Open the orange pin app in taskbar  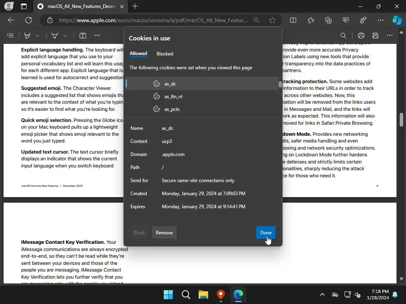click(x=220, y=294)
